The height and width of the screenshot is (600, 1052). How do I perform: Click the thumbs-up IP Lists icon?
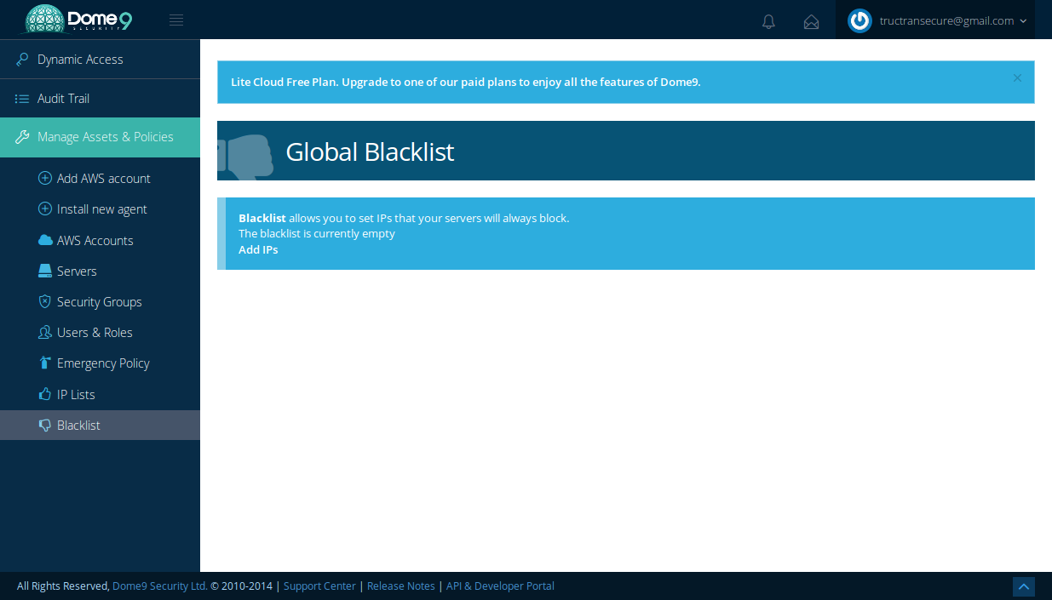click(45, 395)
